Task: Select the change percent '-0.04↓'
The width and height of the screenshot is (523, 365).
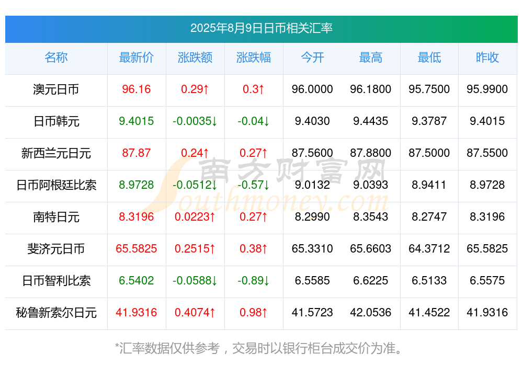Action: point(254,121)
